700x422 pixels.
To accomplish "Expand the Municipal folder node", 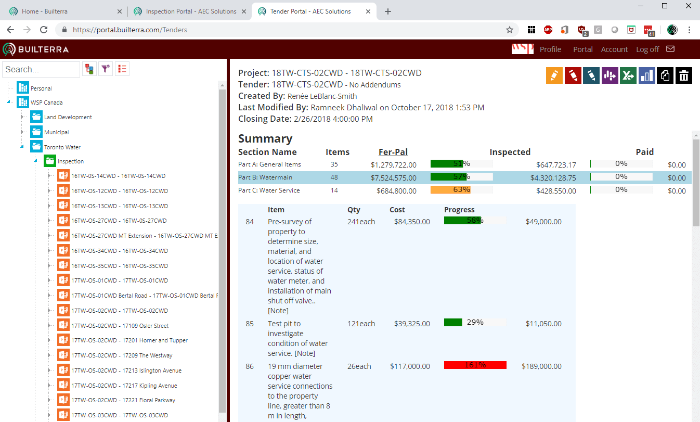I will 22,132.
